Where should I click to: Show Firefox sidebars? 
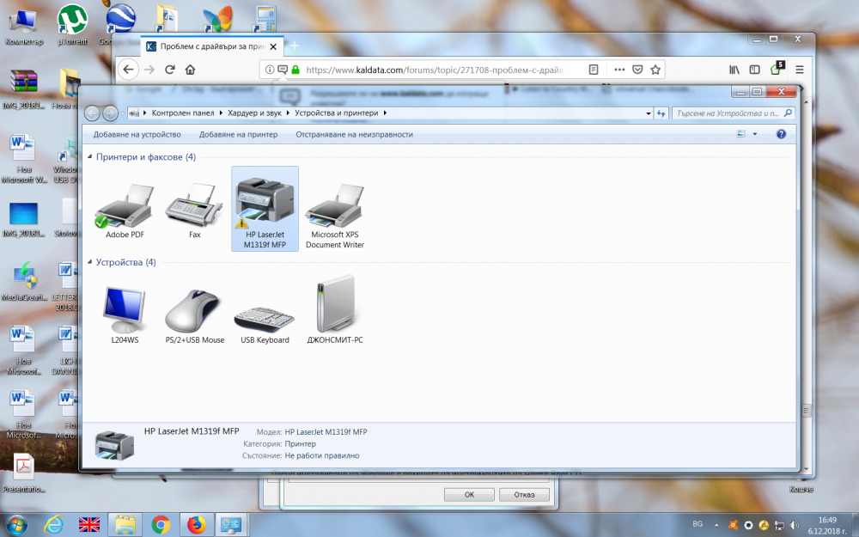pos(755,70)
